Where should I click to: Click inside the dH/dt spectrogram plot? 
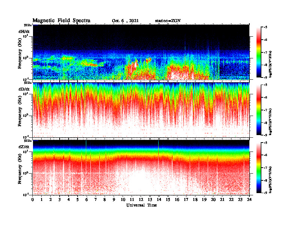pyautogui.click(x=141, y=52)
